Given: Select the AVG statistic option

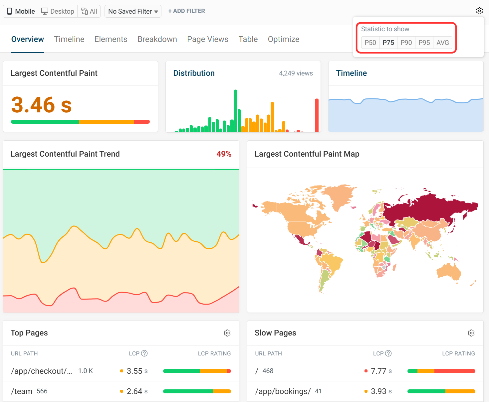Looking at the screenshot, I should click(442, 43).
